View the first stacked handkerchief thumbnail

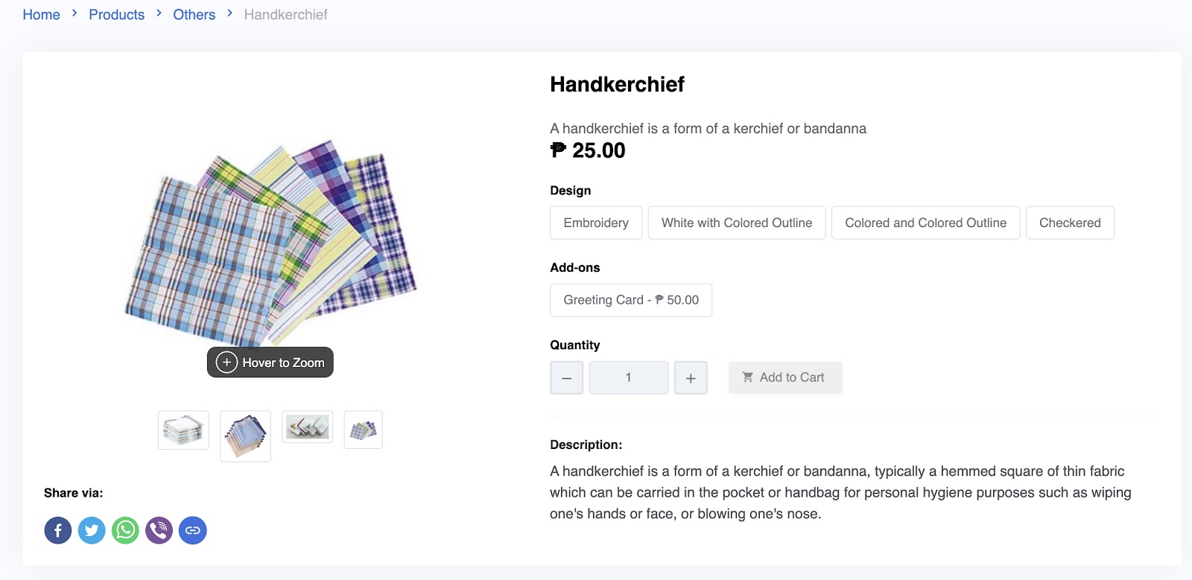pyautogui.click(x=183, y=430)
